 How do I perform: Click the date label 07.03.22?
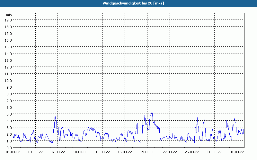[58, 152]
